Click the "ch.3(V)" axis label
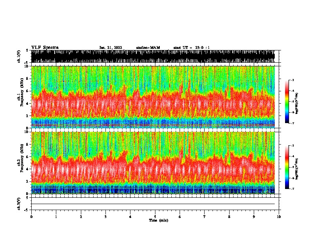 point(19,204)
